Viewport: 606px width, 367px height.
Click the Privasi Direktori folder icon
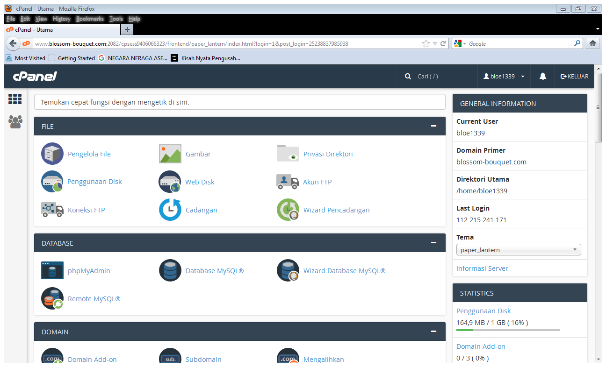pos(288,154)
